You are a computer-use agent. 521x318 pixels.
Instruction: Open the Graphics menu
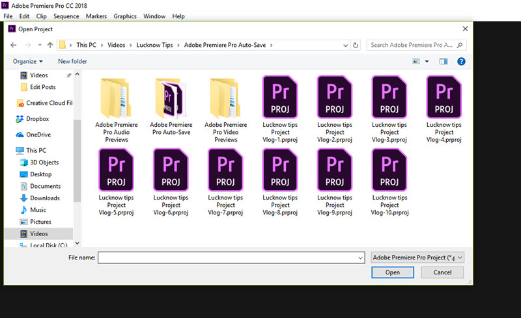[125, 16]
